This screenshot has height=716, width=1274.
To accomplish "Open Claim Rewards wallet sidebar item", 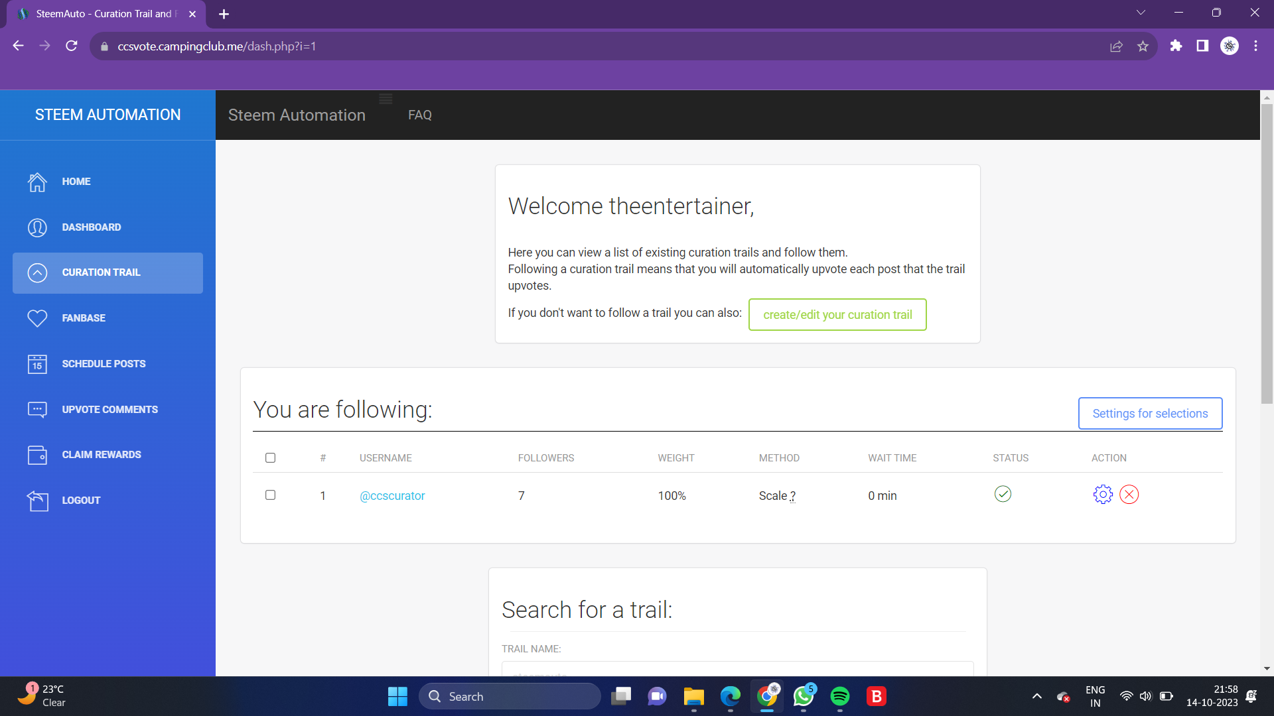I will pyautogui.click(x=101, y=455).
